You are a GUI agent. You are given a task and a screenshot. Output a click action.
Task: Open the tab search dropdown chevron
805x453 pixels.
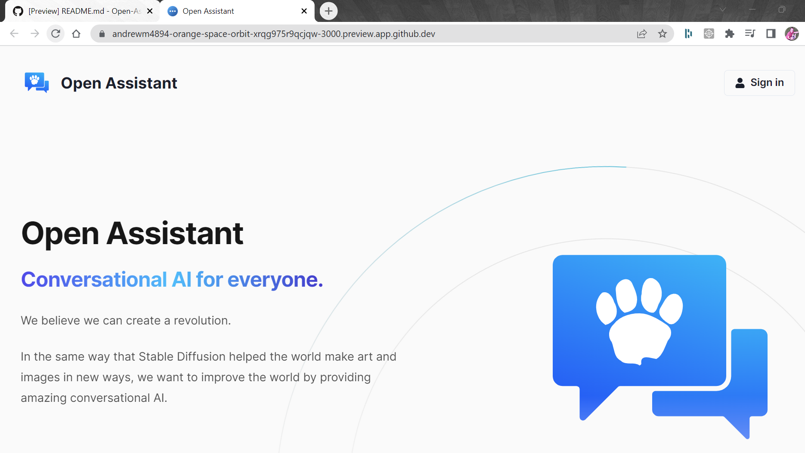coord(723,9)
